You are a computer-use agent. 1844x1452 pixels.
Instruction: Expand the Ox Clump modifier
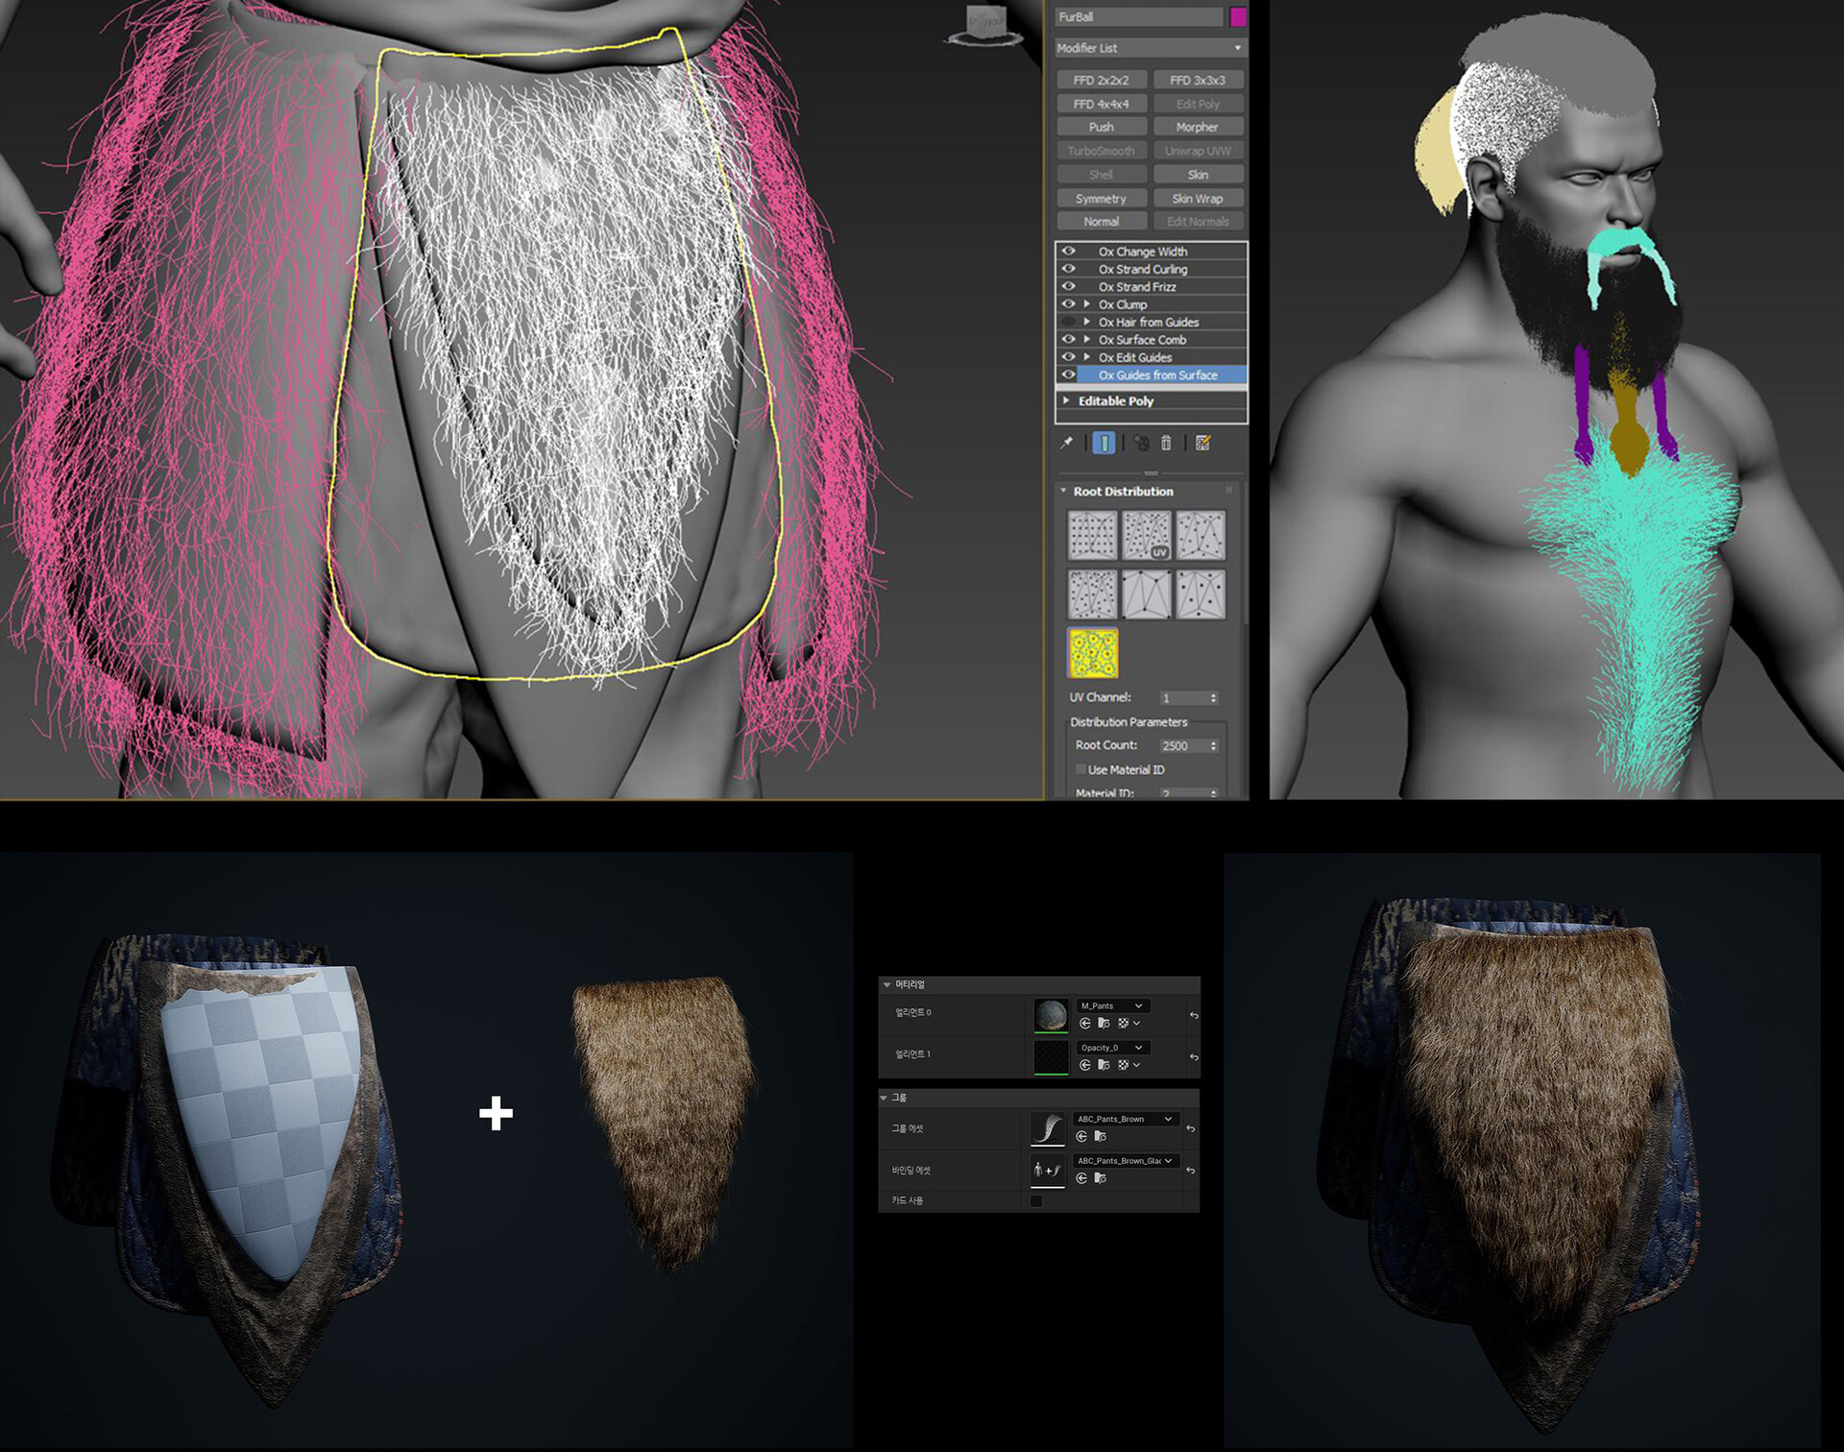click(1087, 303)
